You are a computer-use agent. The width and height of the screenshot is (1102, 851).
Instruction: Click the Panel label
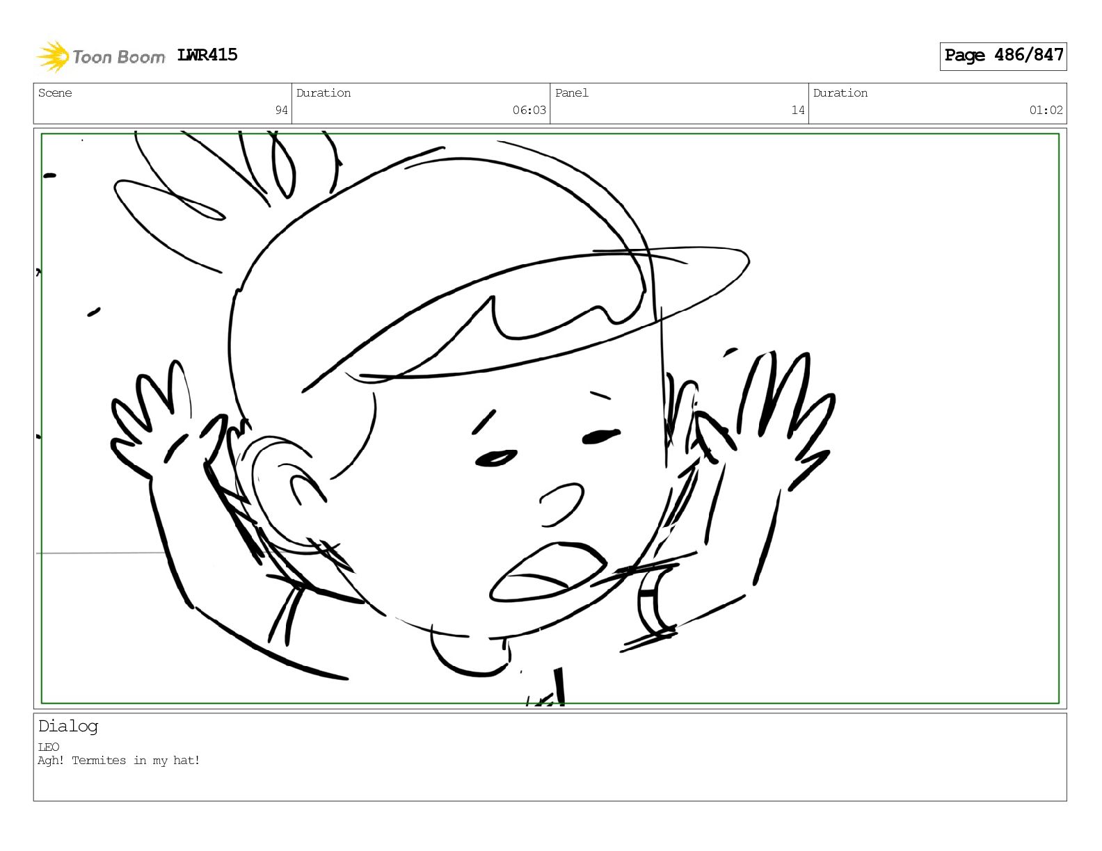click(572, 93)
